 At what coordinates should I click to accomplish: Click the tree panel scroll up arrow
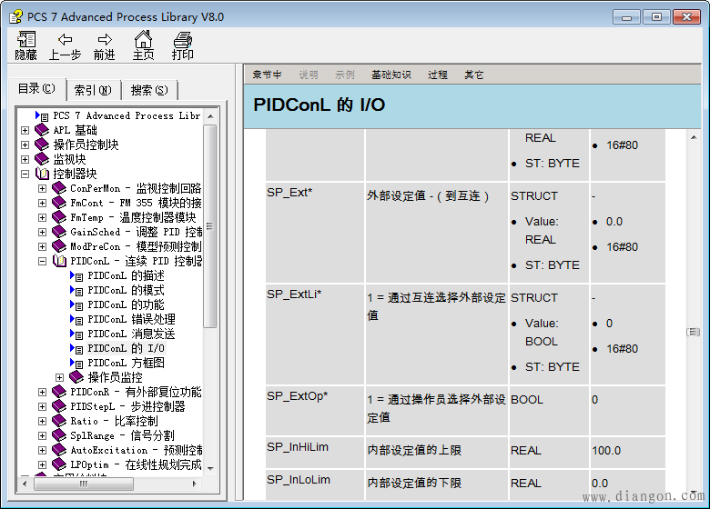(210, 116)
